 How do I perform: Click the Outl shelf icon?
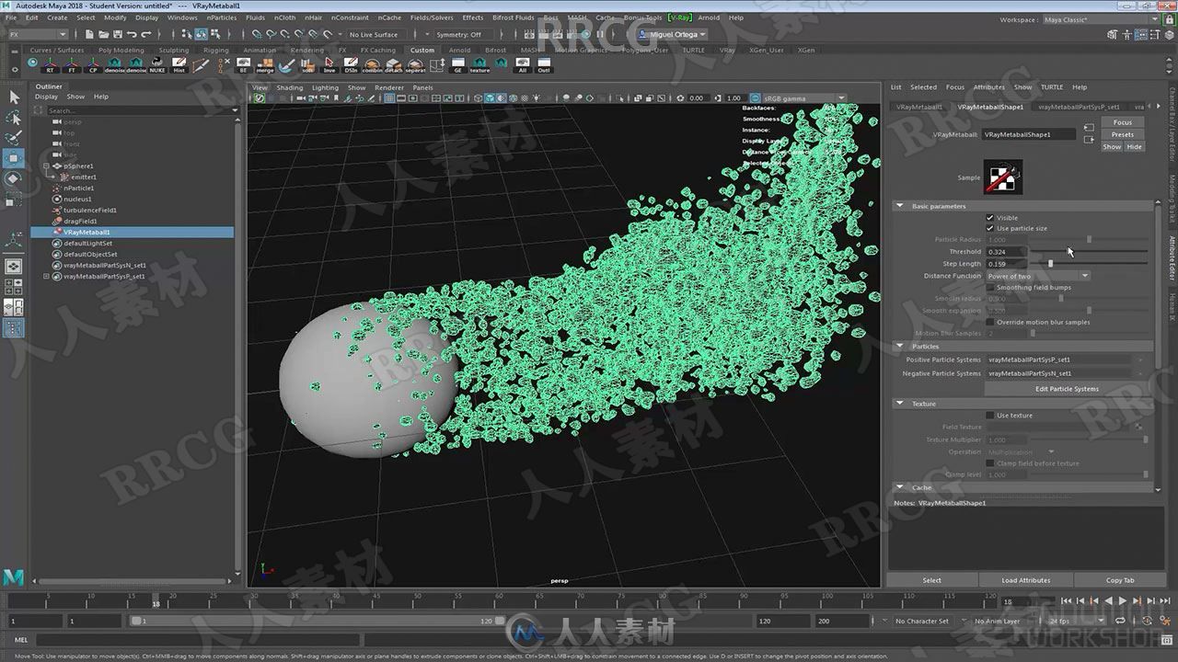544,65
